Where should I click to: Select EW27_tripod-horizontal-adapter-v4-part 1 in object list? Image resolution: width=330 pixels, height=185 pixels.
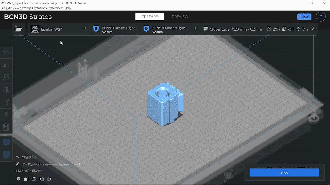[x=51, y=164]
